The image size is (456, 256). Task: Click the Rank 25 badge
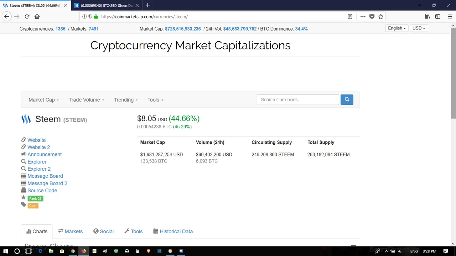[35, 198]
